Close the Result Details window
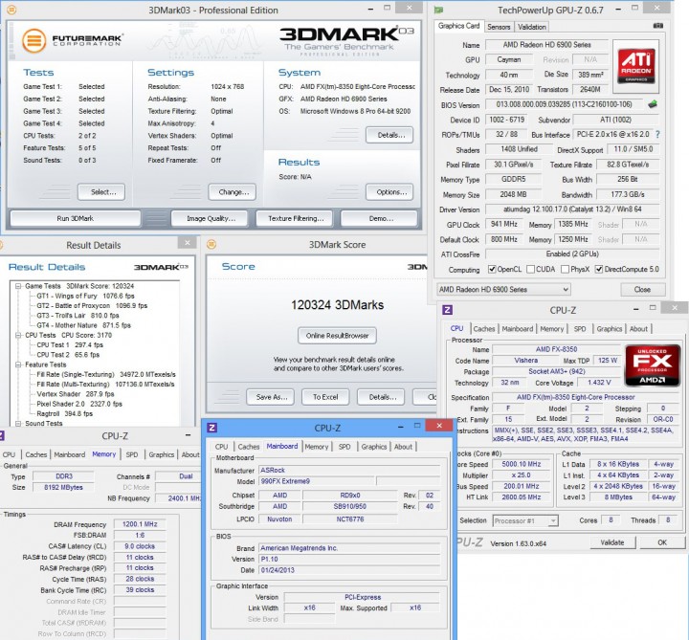689x640 pixels. coord(188,242)
